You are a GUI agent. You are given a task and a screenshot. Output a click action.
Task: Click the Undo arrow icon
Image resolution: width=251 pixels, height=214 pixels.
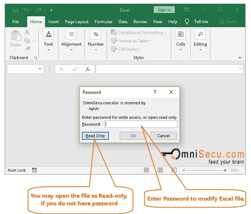(26, 10)
